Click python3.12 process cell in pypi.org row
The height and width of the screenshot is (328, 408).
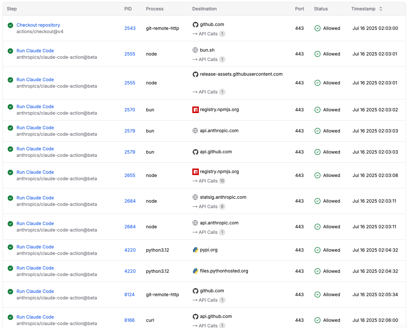[158, 250]
